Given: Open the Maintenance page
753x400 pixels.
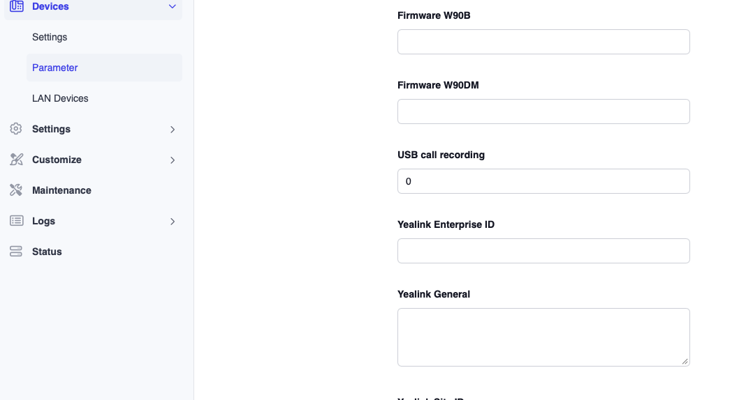Looking at the screenshot, I should 61,190.
